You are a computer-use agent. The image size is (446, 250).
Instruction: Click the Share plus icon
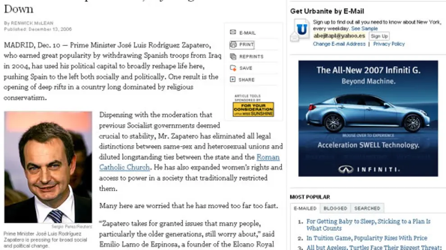(x=233, y=80)
